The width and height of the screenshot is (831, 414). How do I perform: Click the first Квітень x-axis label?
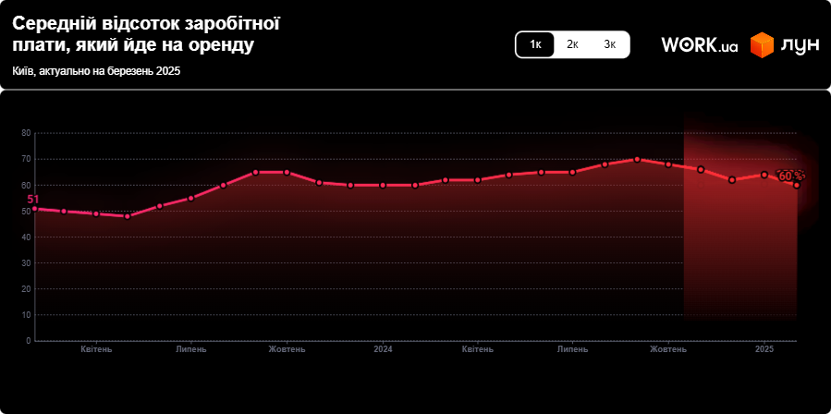point(96,349)
